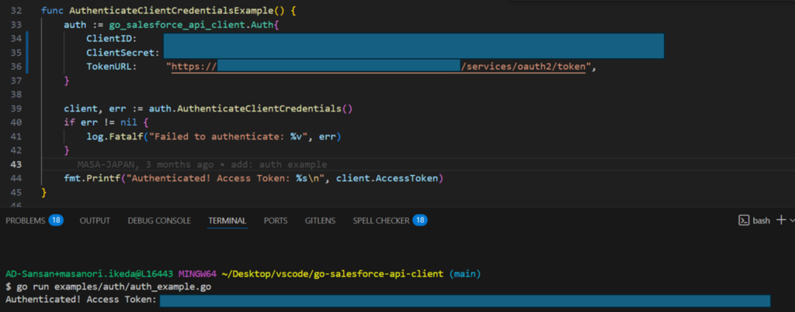Click the function name AuthenticateClientCredentialsExample

(x=172, y=10)
